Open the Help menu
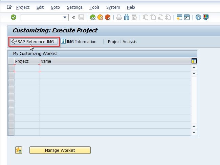The height and width of the screenshot is (165, 220). (x=131, y=7)
